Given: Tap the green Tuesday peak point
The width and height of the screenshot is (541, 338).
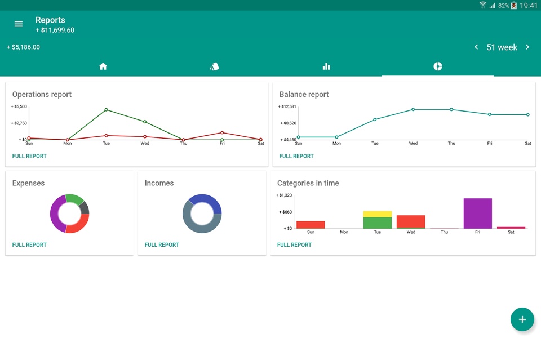Looking at the screenshot, I should click(107, 110).
